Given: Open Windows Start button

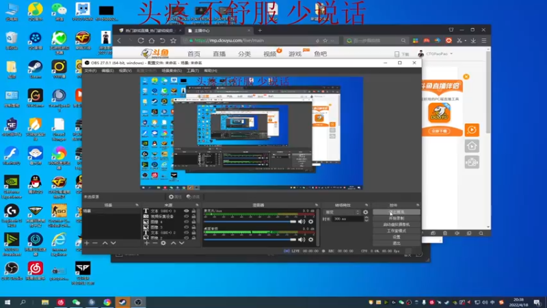Looking at the screenshot, I should [x=8, y=302].
